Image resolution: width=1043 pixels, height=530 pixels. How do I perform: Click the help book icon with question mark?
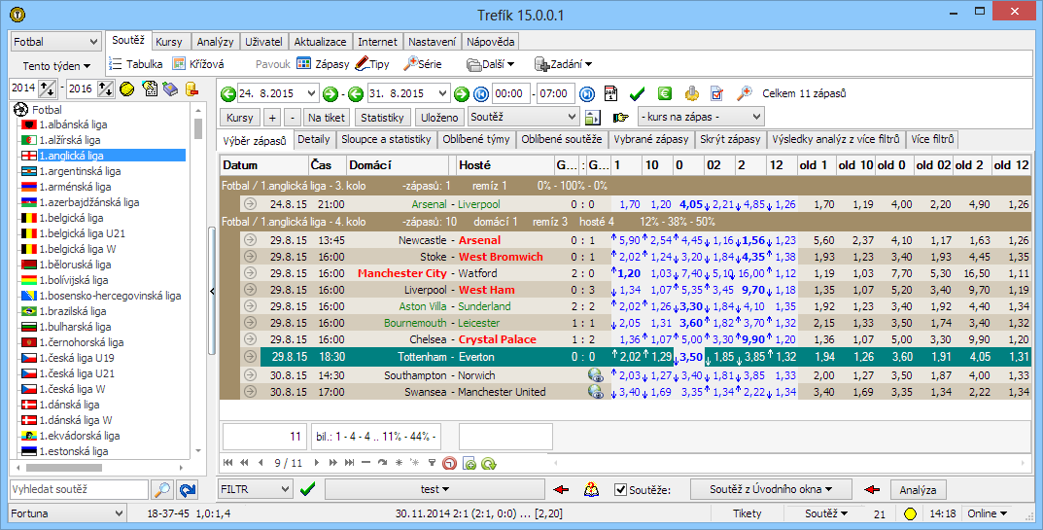tap(591, 489)
